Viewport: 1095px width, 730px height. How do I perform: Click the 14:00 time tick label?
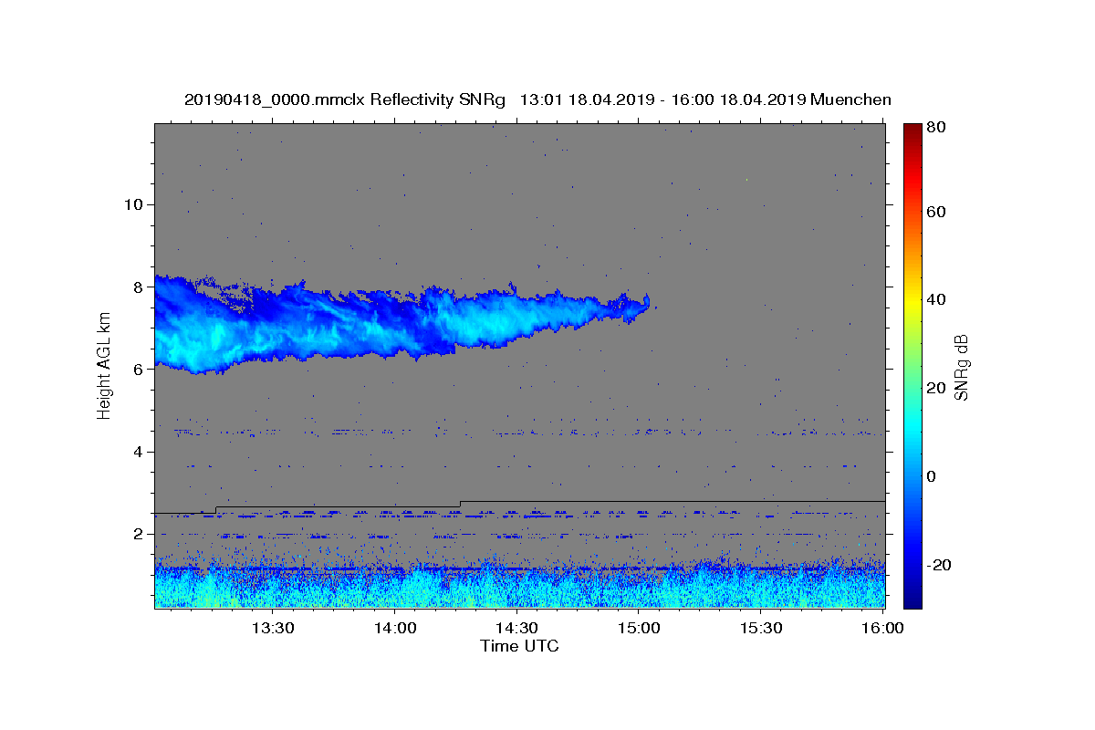(394, 628)
